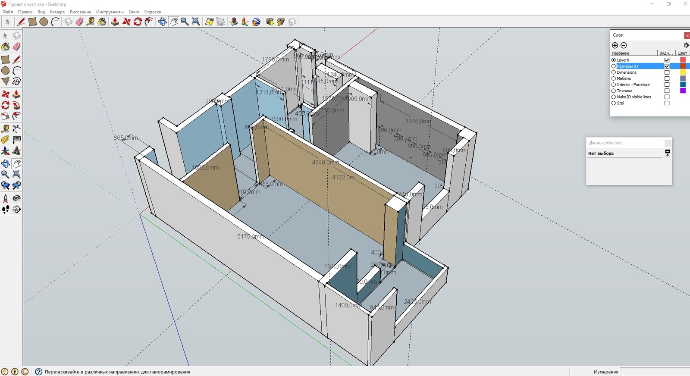Viewport: 690px width, 376px height.
Task: Open the Камера menu
Action: click(57, 12)
